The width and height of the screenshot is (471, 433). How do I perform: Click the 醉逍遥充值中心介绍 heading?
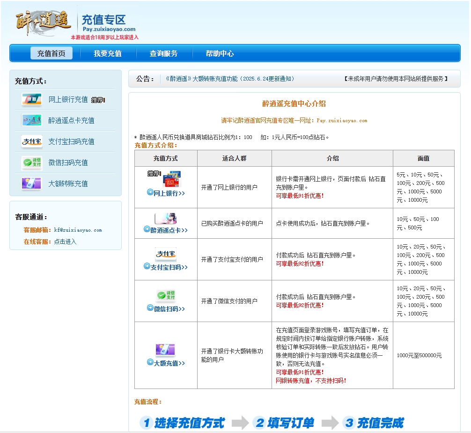click(294, 103)
